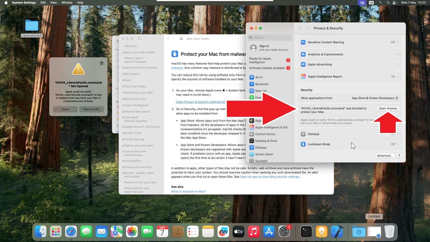Expand Privacy and security guide topic

[138, 167]
